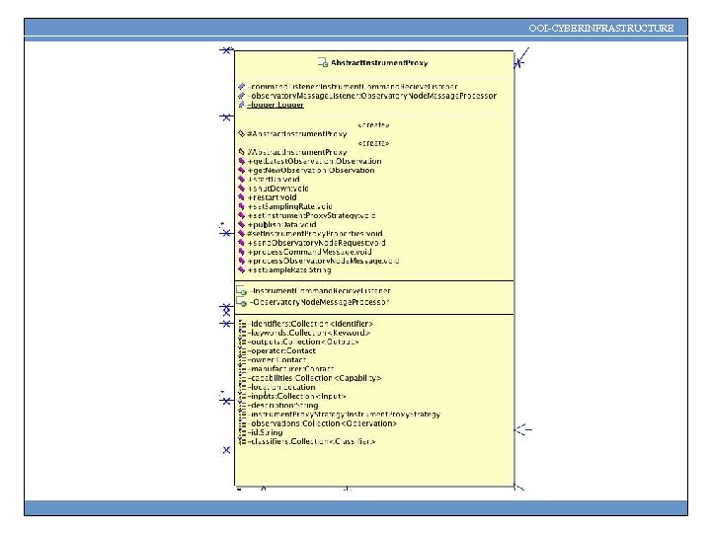
Task: Select the +processObservatoryNodeMessage:void operation
Action: pos(323,261)
